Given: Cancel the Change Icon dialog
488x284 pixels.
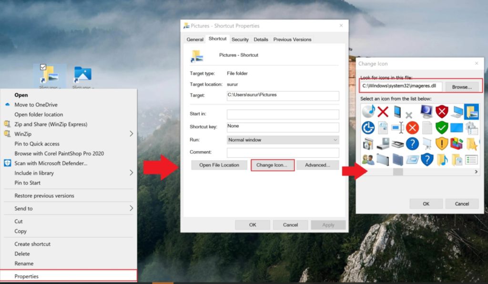Looking at the screenshot, I should (462, 203).
